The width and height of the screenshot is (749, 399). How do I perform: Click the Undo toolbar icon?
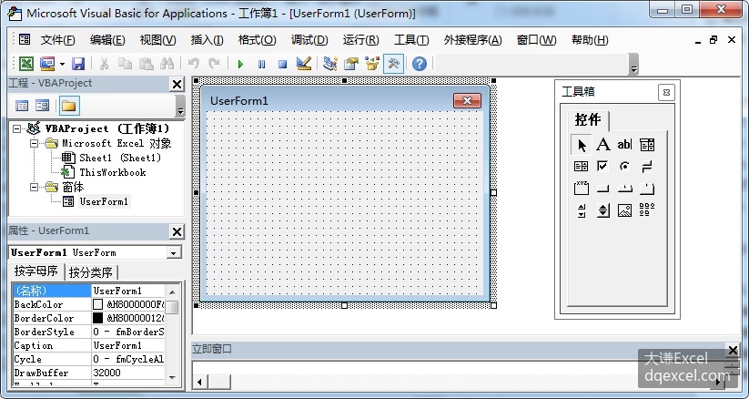[194, 63]
